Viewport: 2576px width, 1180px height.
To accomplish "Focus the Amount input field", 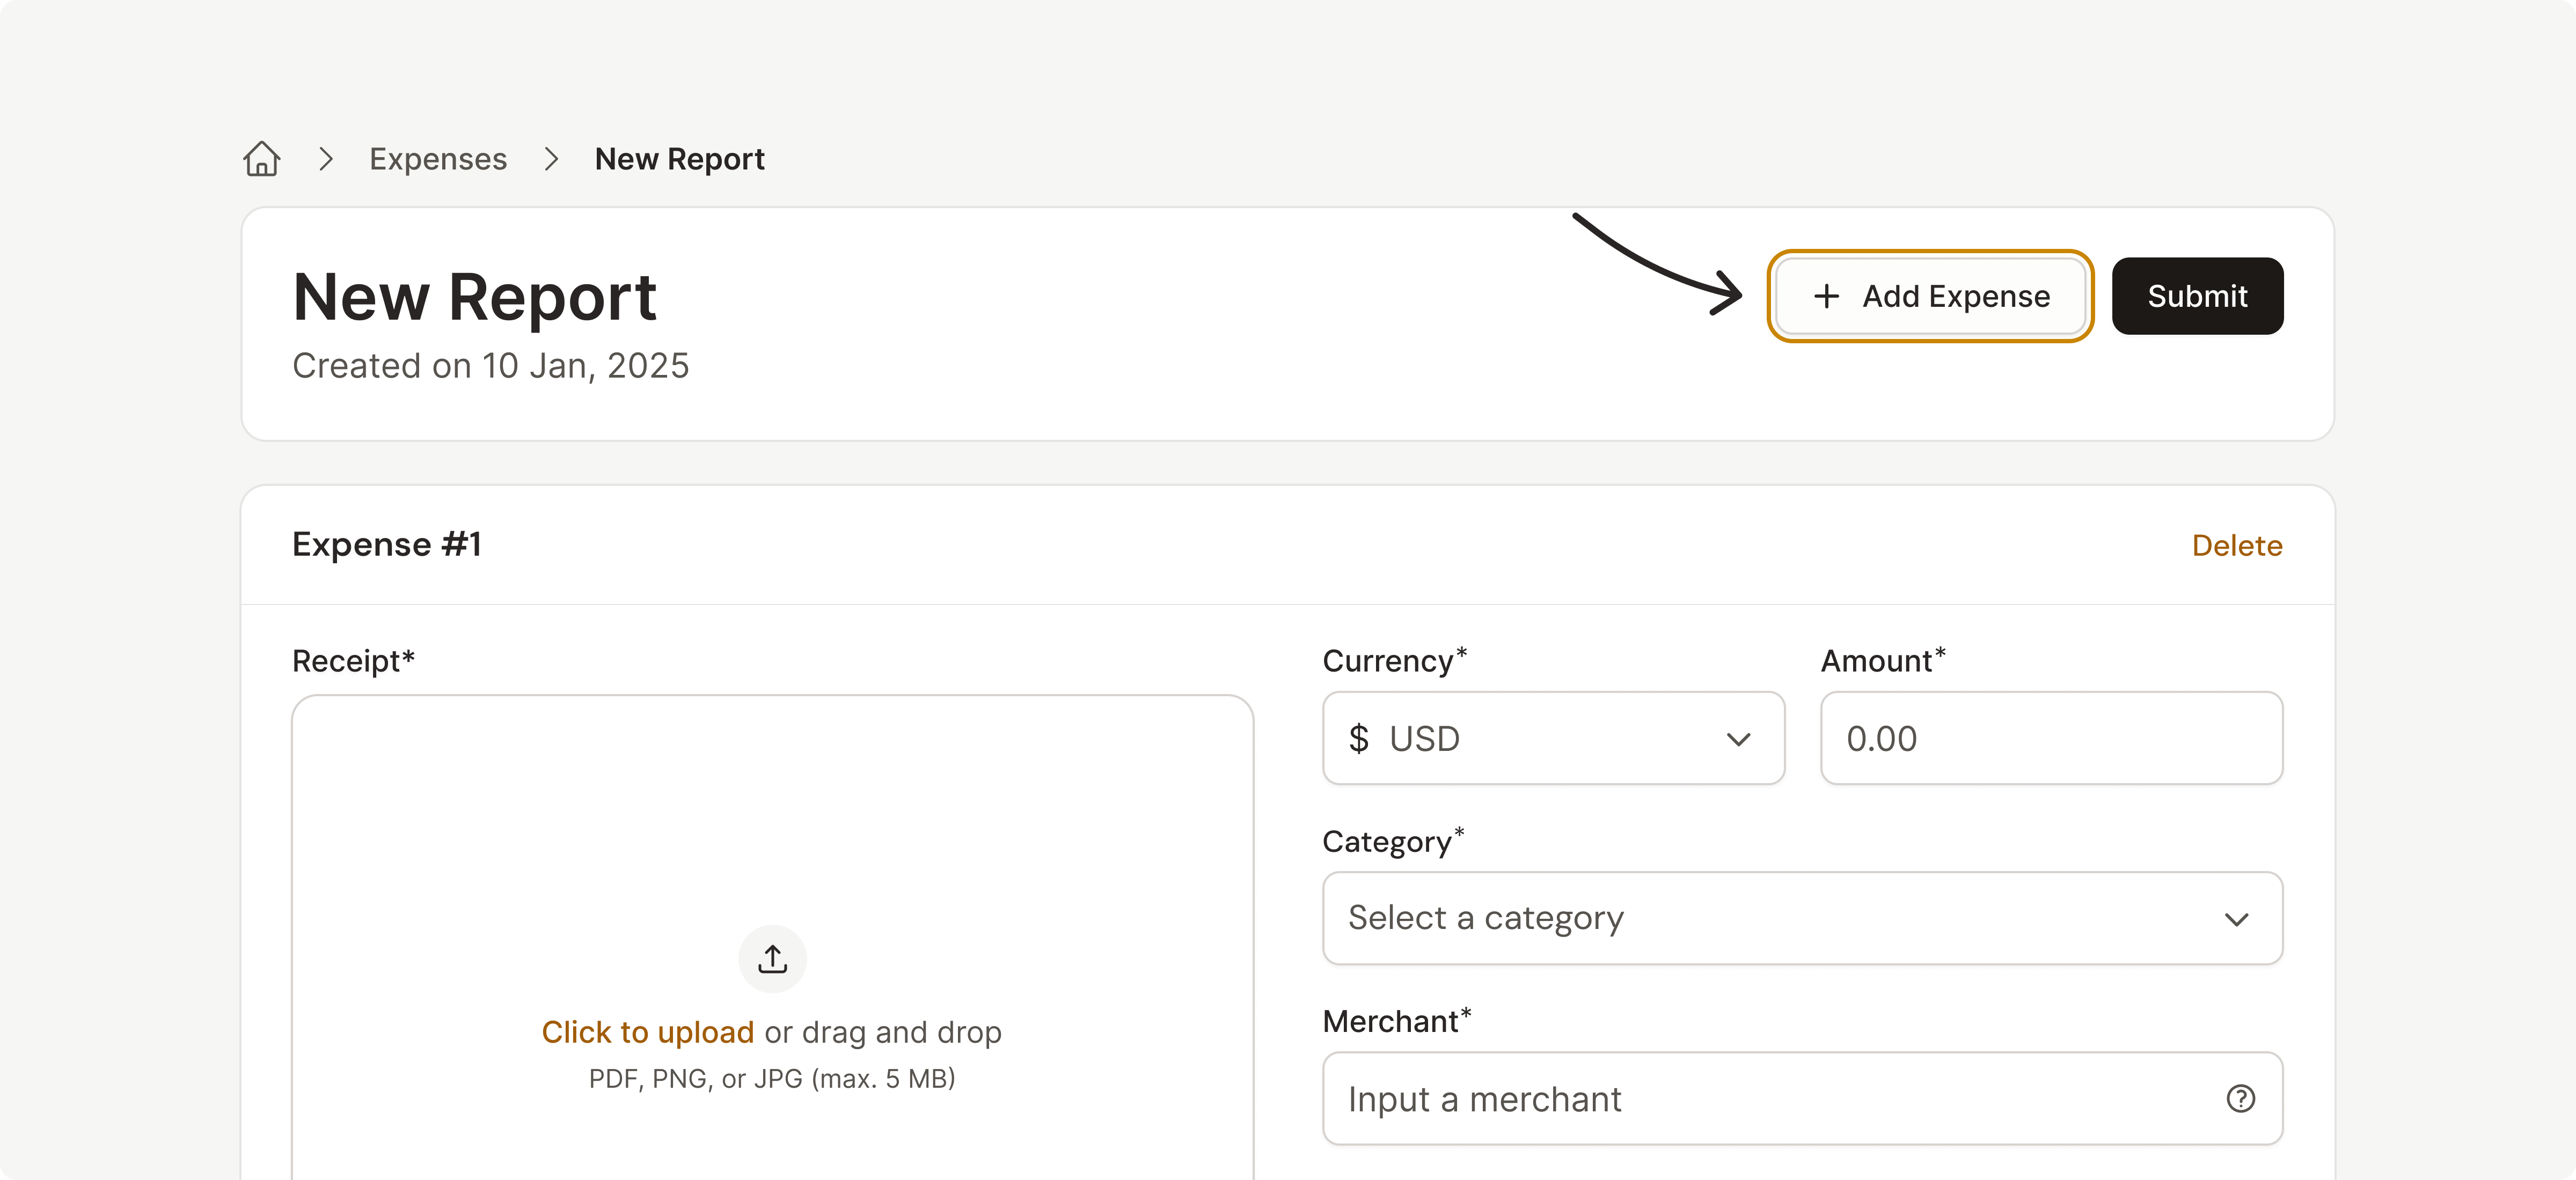I will pyautogui.click(x=2051, y=739).
